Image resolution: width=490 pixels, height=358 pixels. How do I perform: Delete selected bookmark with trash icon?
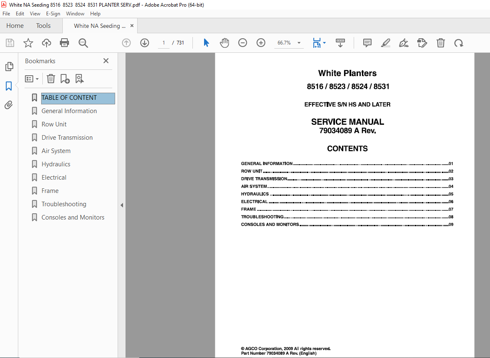[51, 79]
